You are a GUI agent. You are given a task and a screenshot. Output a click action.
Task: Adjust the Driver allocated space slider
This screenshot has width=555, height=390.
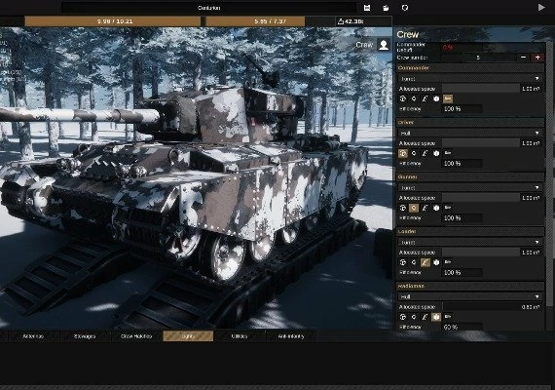coord(481,143)
